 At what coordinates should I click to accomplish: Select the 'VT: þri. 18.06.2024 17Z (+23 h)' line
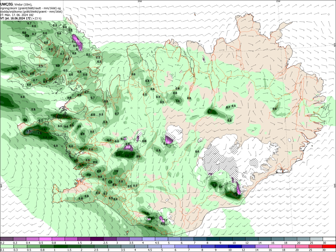[x=21, y=18]
